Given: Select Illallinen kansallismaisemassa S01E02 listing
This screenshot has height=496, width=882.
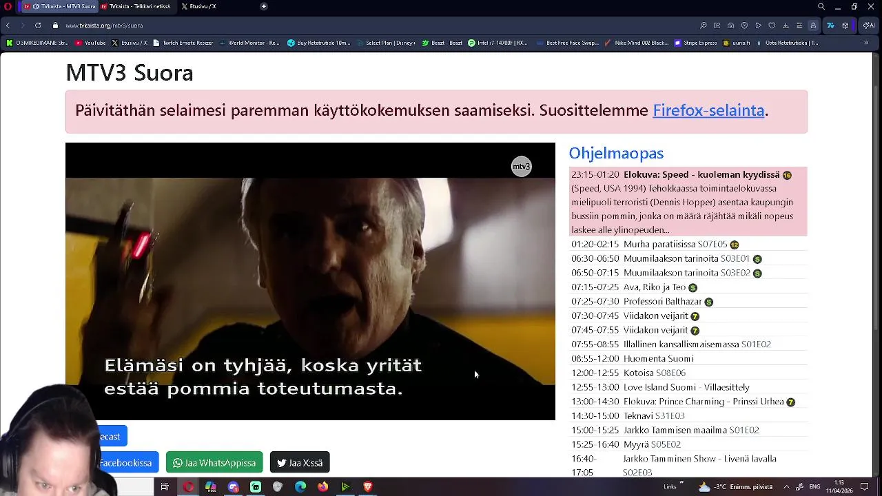Looking at the screenshot, I should 688,344.
